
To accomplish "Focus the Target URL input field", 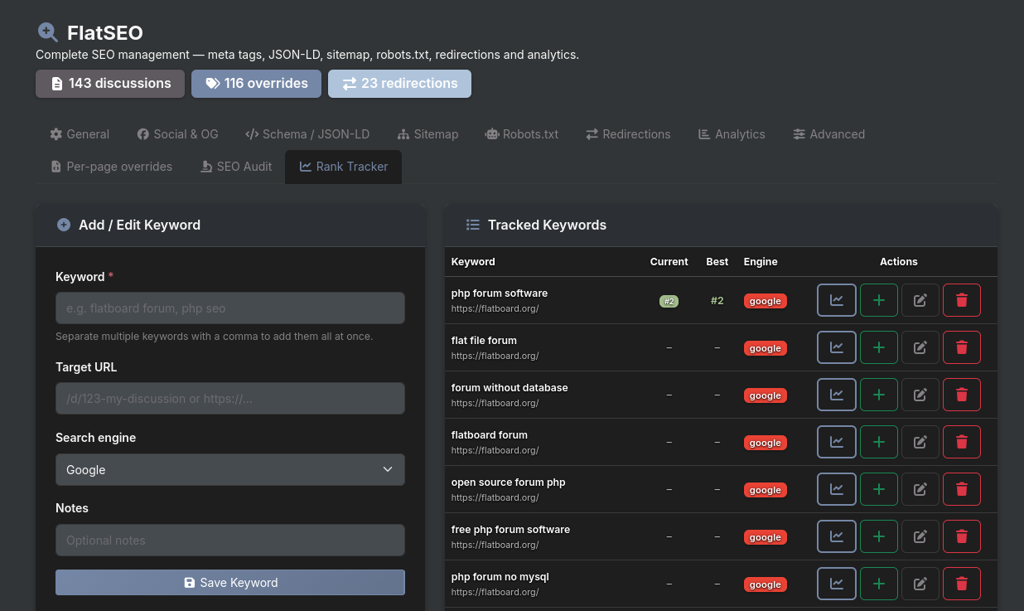I will tap(229, 398).
